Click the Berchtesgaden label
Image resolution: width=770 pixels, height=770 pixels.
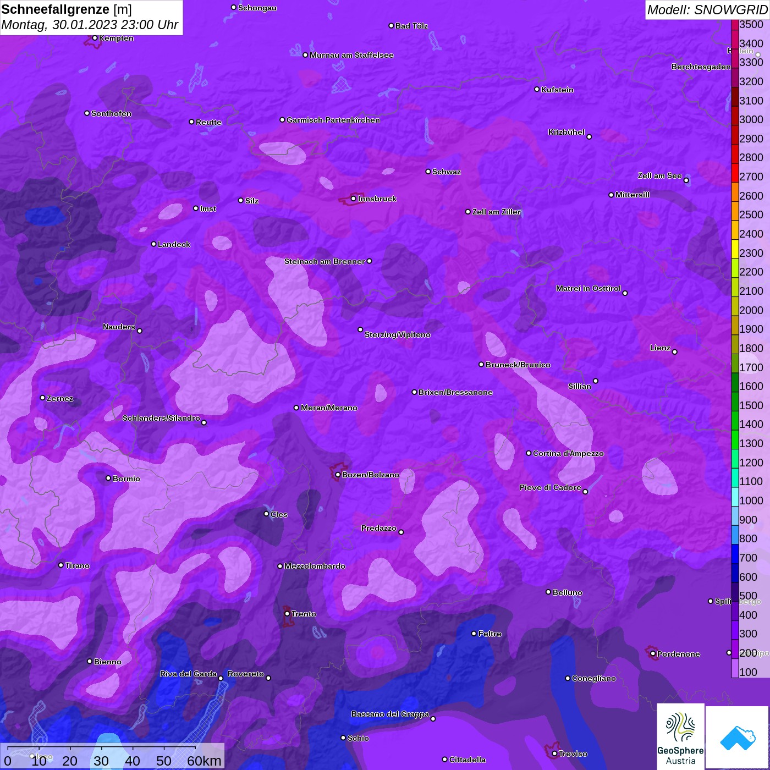[701, 67]
